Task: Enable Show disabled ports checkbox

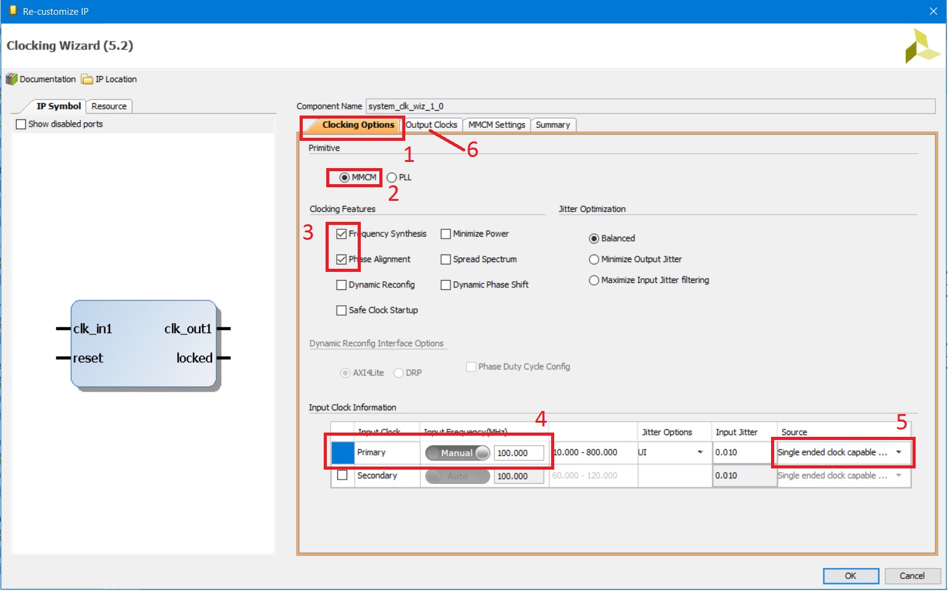Action: [22, 124]
